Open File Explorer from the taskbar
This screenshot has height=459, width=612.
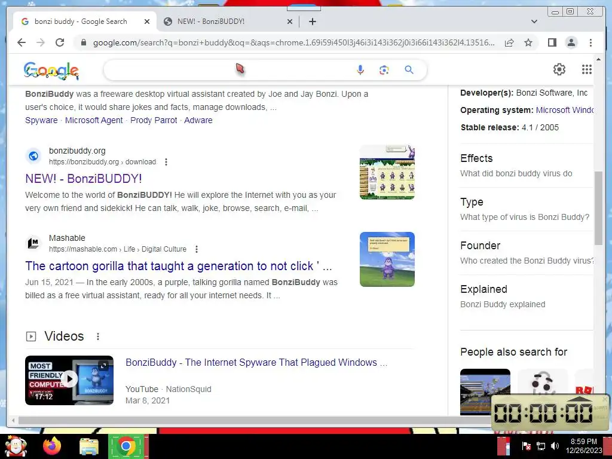[89, 447]
